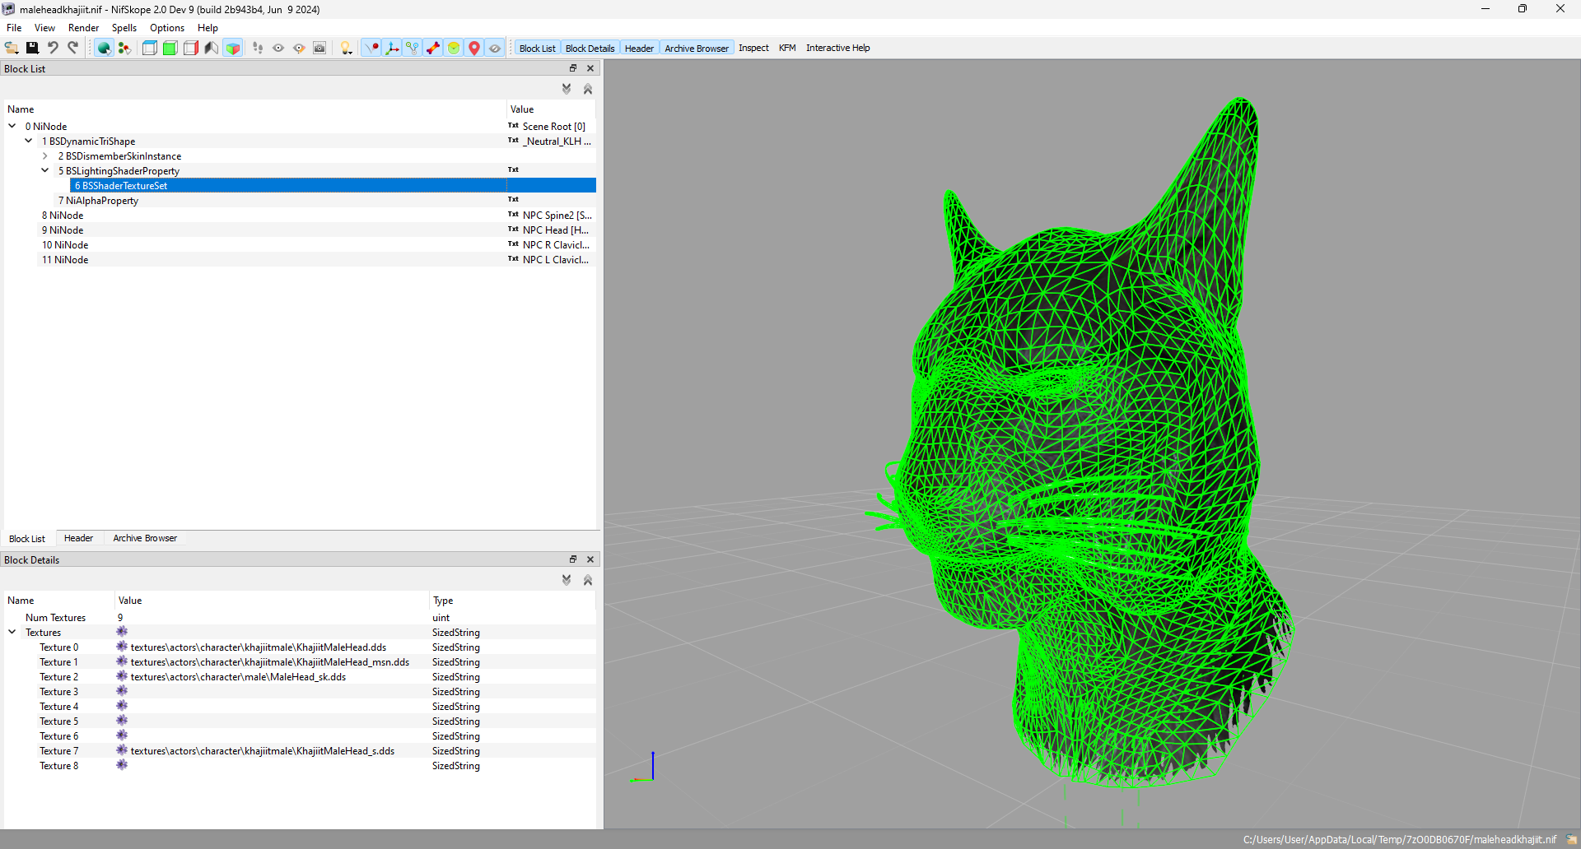Click the Redo arrow icon
This screenshot has width=1581, height=849.
[73, 48]
